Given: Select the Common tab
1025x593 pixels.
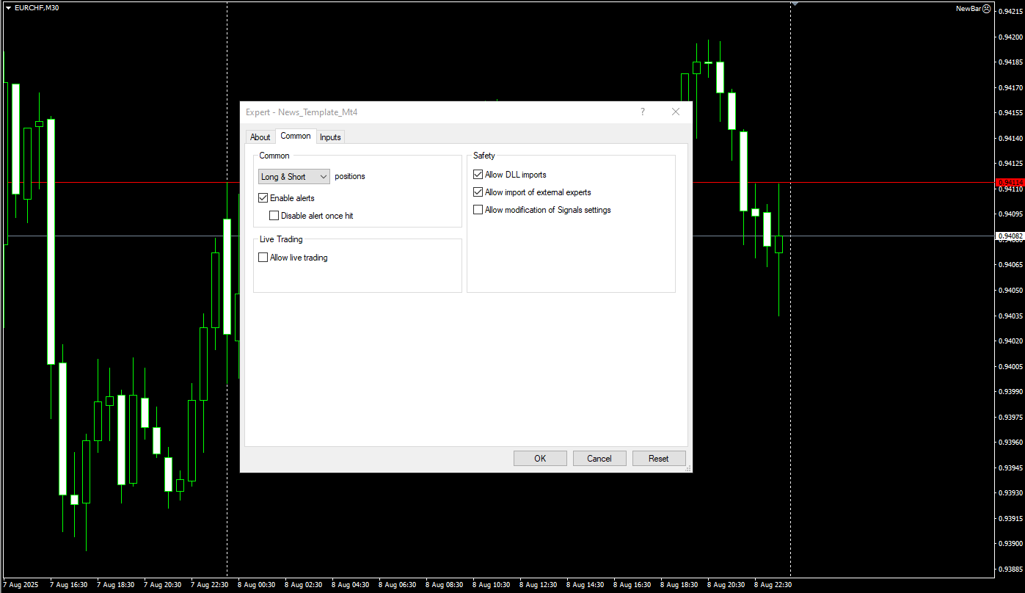Looking at the screenshot, I should click(296, 136).
